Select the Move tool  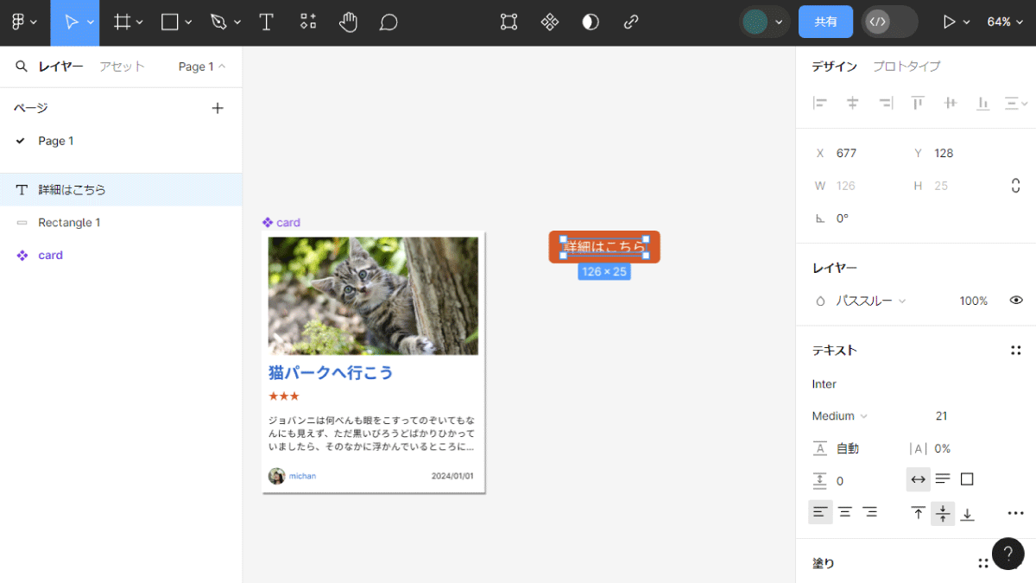click(72, 22)
